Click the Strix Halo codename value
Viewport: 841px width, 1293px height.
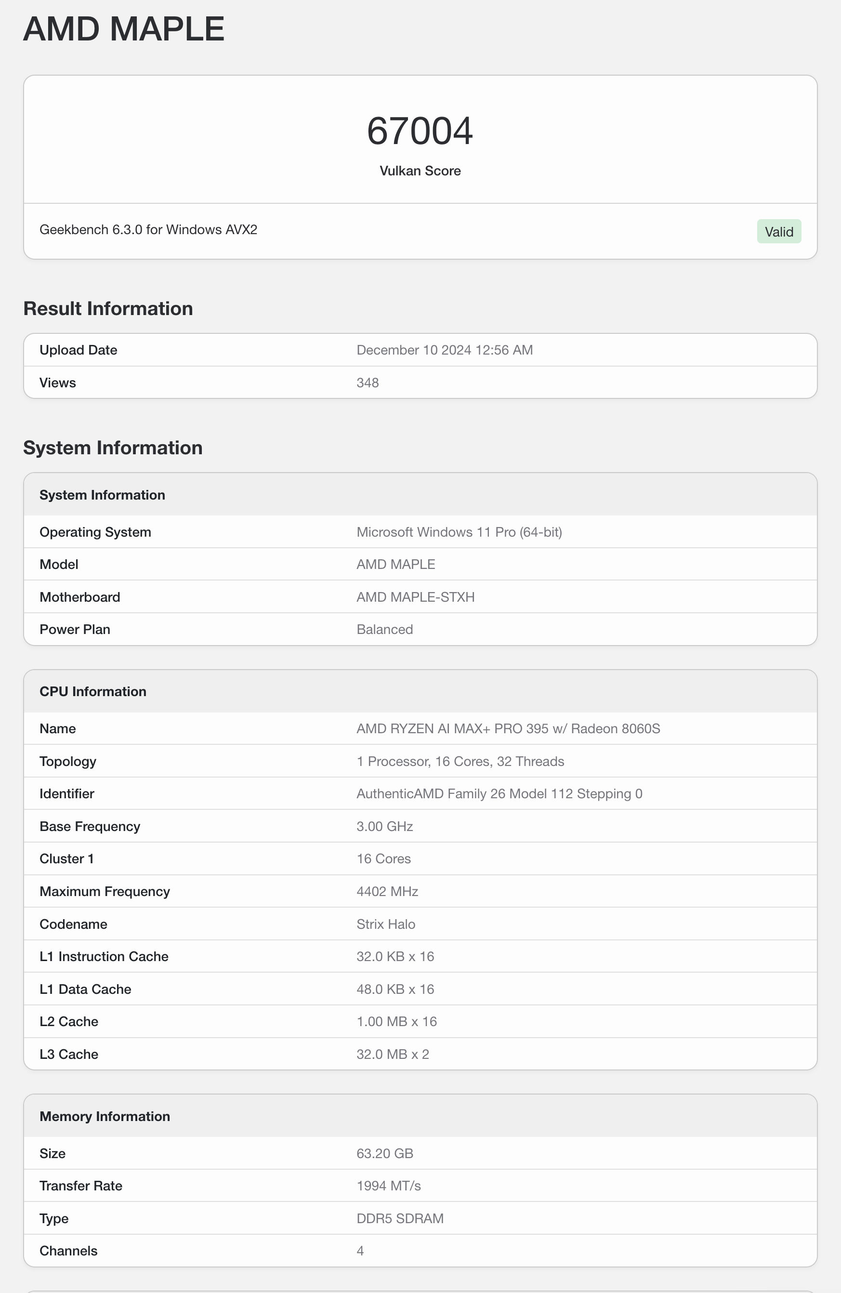386,924
